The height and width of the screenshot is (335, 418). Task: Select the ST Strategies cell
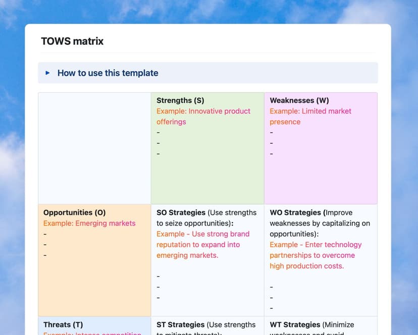[x=181, y=324]
